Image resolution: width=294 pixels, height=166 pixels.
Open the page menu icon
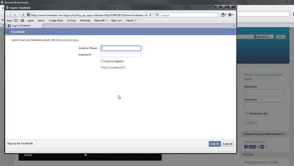click(224, 15)
